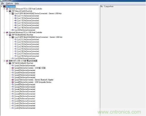Collapse the Loc21 Generic USB Hub node
146x116 pixels.
pyautogui.click(x=10, y=37)
